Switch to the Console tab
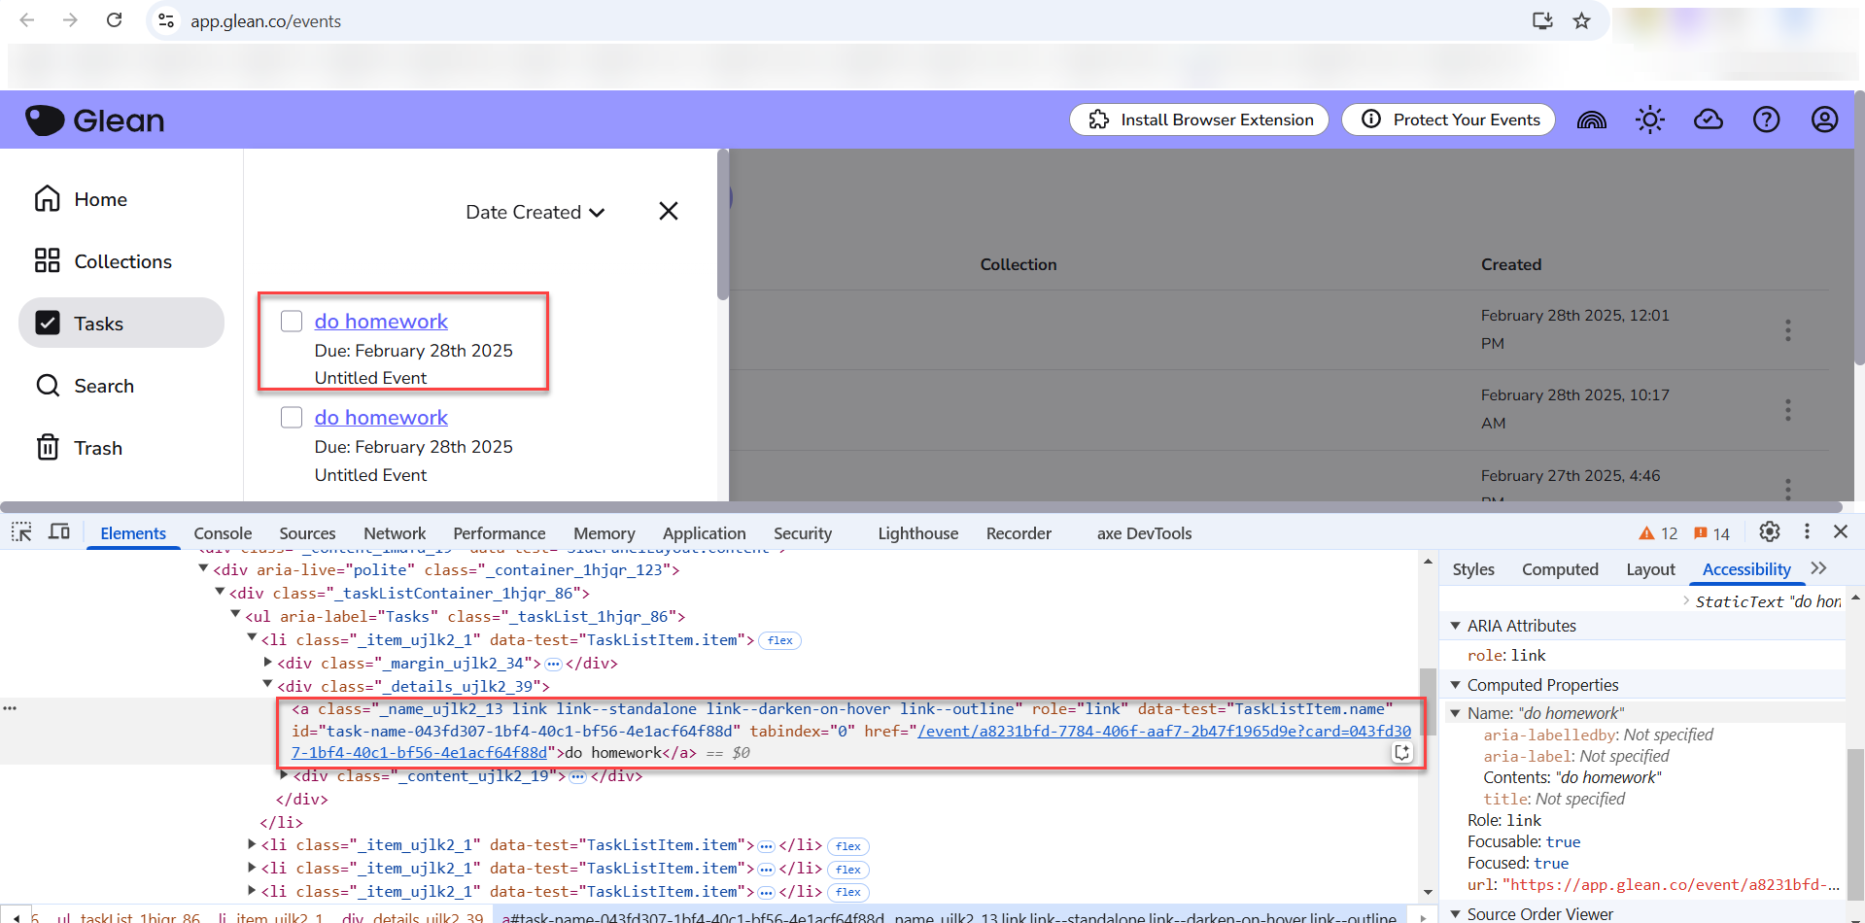Screen dimensions: 1865x923 tap(223, 533)
